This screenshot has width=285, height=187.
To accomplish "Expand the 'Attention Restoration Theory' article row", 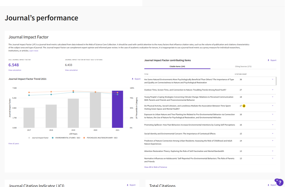I will 273,151.
